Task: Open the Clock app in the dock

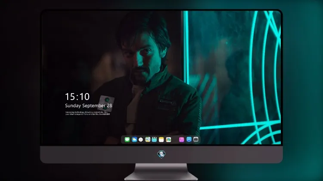Action: click(x=141, y=139)
